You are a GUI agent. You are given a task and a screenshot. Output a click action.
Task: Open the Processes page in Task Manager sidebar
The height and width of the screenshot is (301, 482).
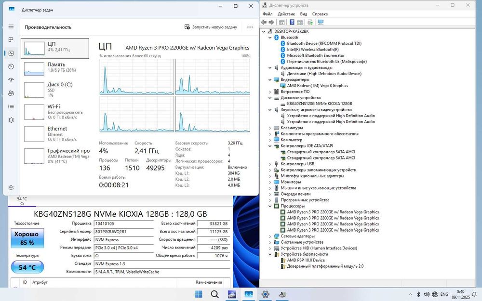[11, 39]
